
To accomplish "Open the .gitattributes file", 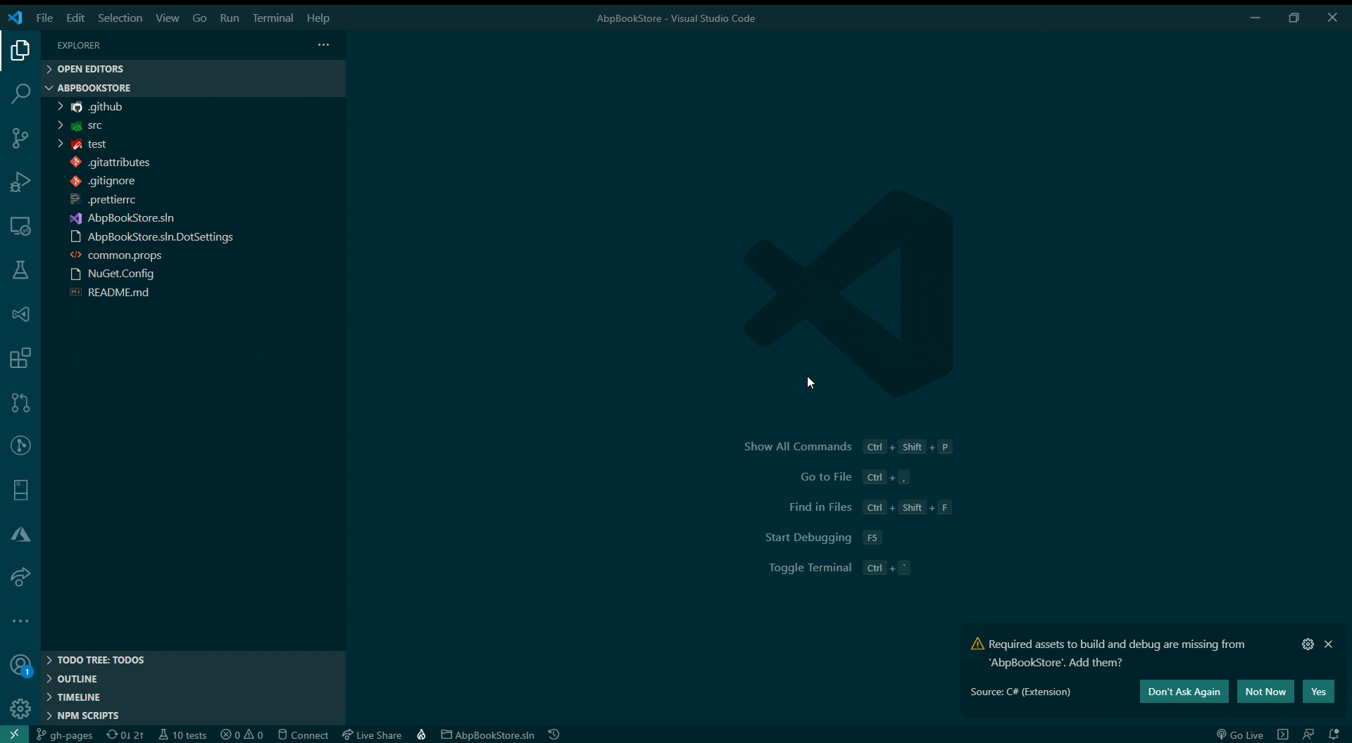I will point(193,162).
